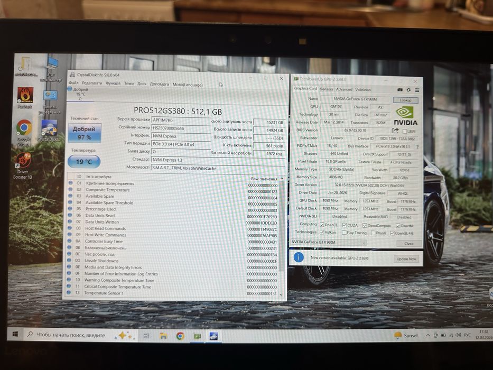
Task: Click the Bus Interface question mark icon
Action: pyautogui.click(x=417, y=146)
